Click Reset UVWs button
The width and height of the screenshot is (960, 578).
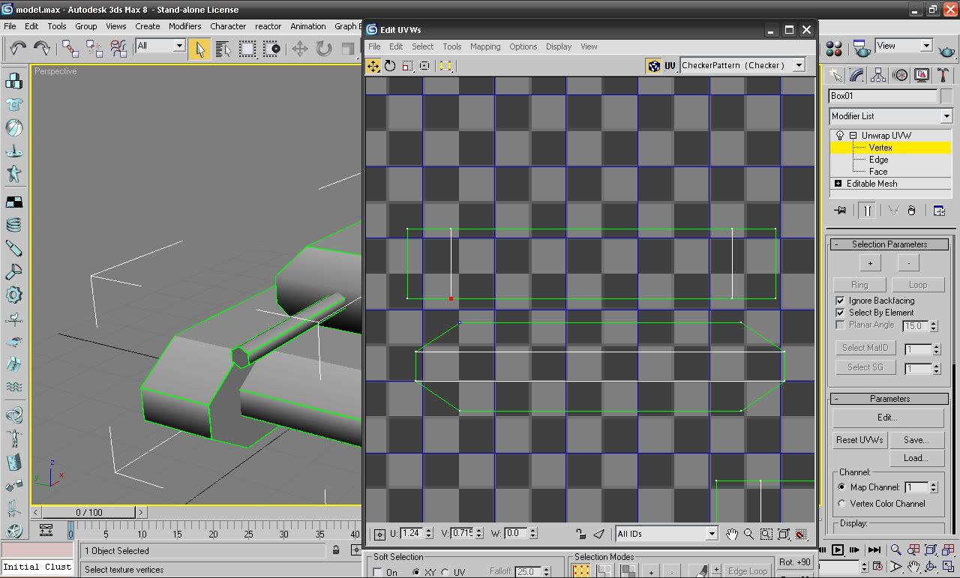point(859,440)
